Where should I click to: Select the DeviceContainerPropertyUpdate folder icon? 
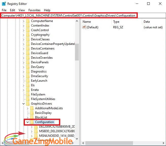[28, 44]
